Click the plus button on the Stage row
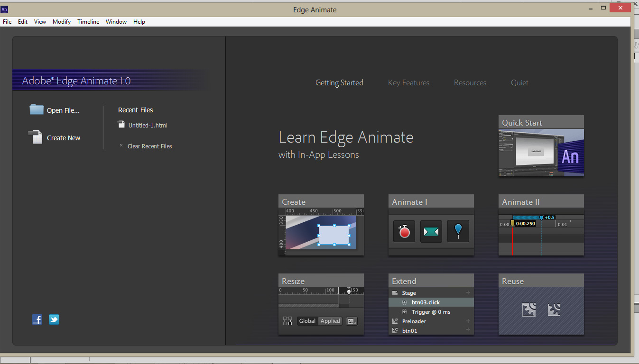This screenshot has width=639, height=364. tap(468, 293)
